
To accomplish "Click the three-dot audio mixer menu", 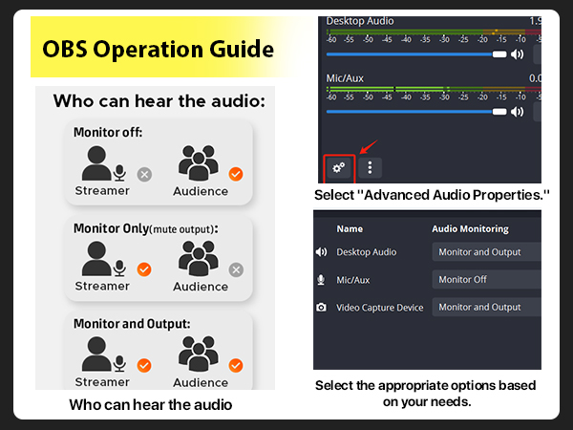I will [x=370, y=166].
